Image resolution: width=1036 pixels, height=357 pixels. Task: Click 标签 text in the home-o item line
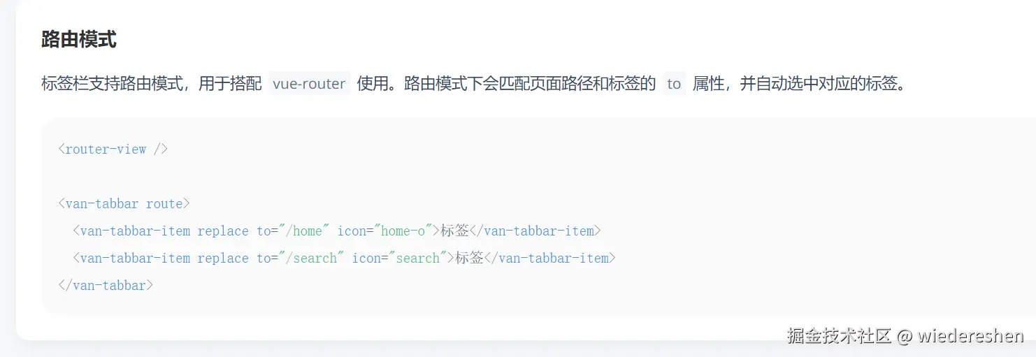point(454,231)
